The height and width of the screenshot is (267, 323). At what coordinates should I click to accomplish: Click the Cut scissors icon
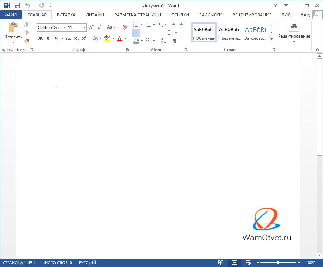click(x=27, y=24)
